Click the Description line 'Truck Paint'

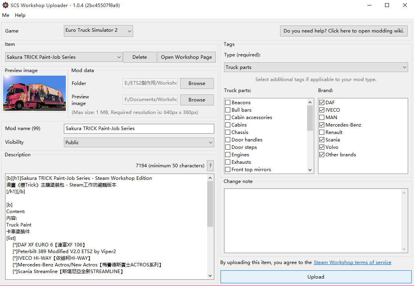19,225
